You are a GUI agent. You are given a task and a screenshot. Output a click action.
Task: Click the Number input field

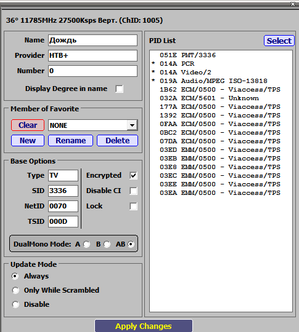[x=92, y=71]
